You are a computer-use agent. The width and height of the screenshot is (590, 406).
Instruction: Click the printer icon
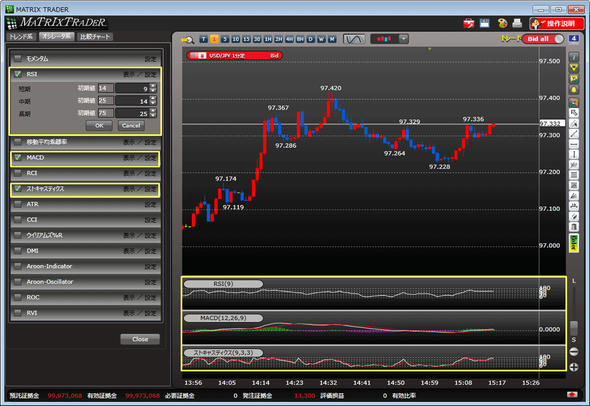[x=517, y=23]
